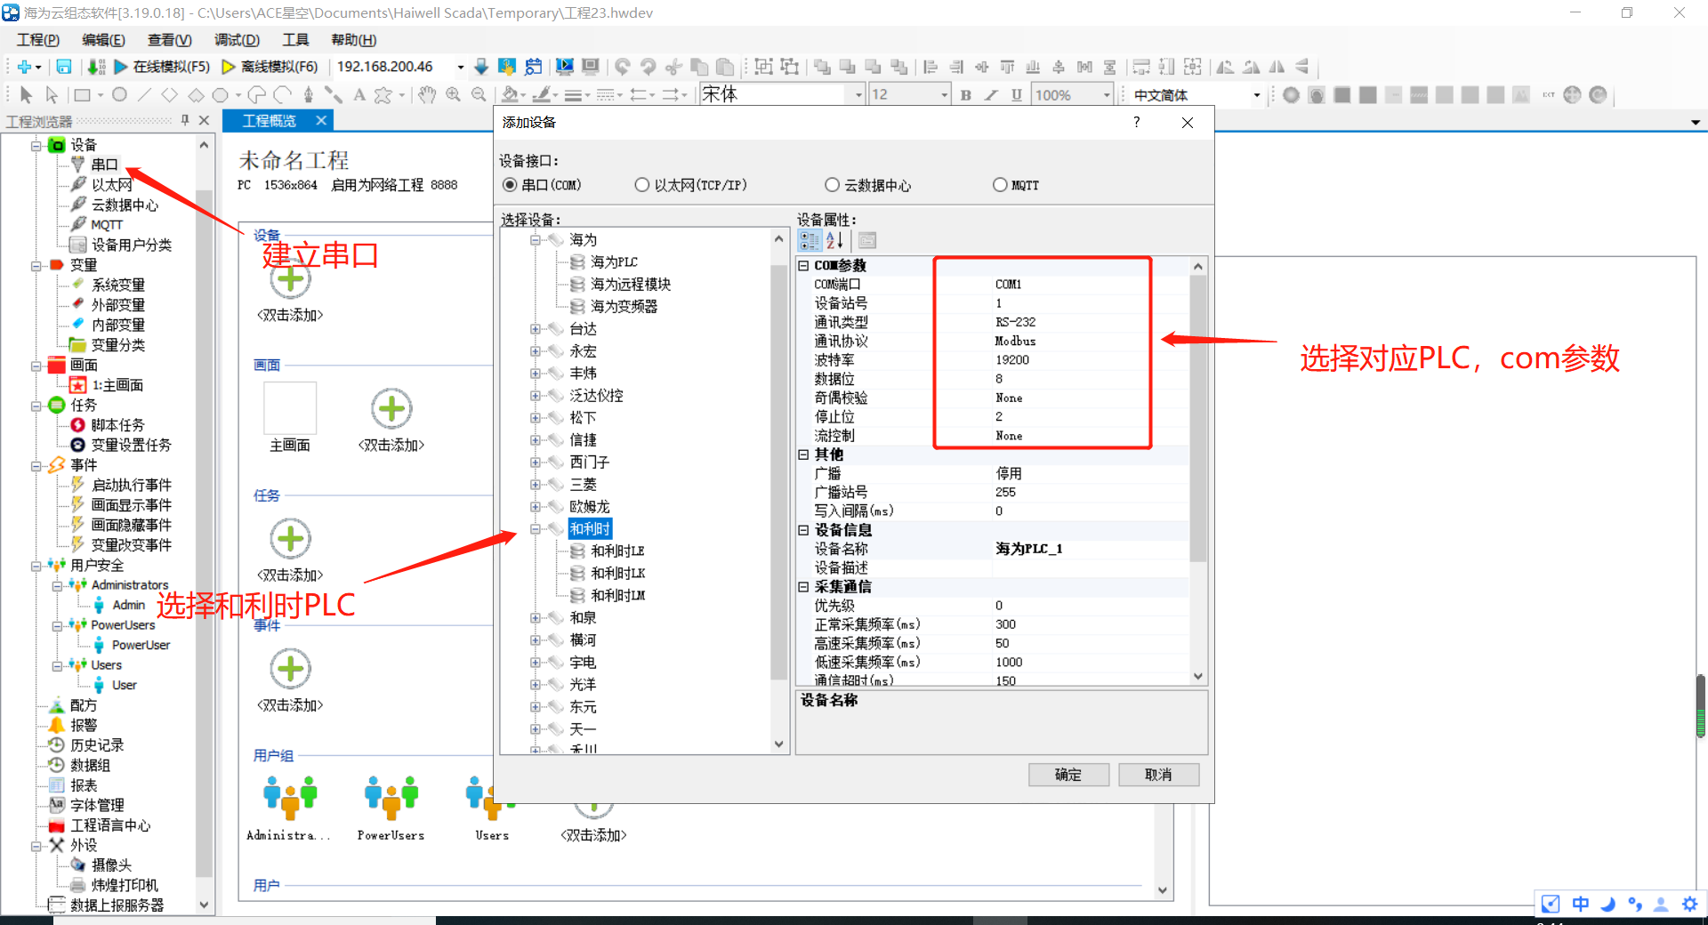Open the 调试(D) menu
1708x925 pixels.
[237, 40]
